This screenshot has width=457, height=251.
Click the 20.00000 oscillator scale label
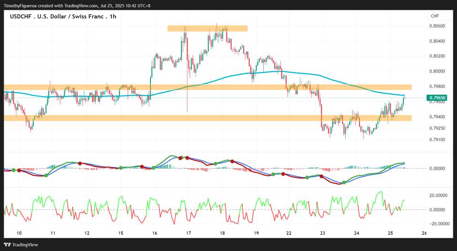point(438,196)
